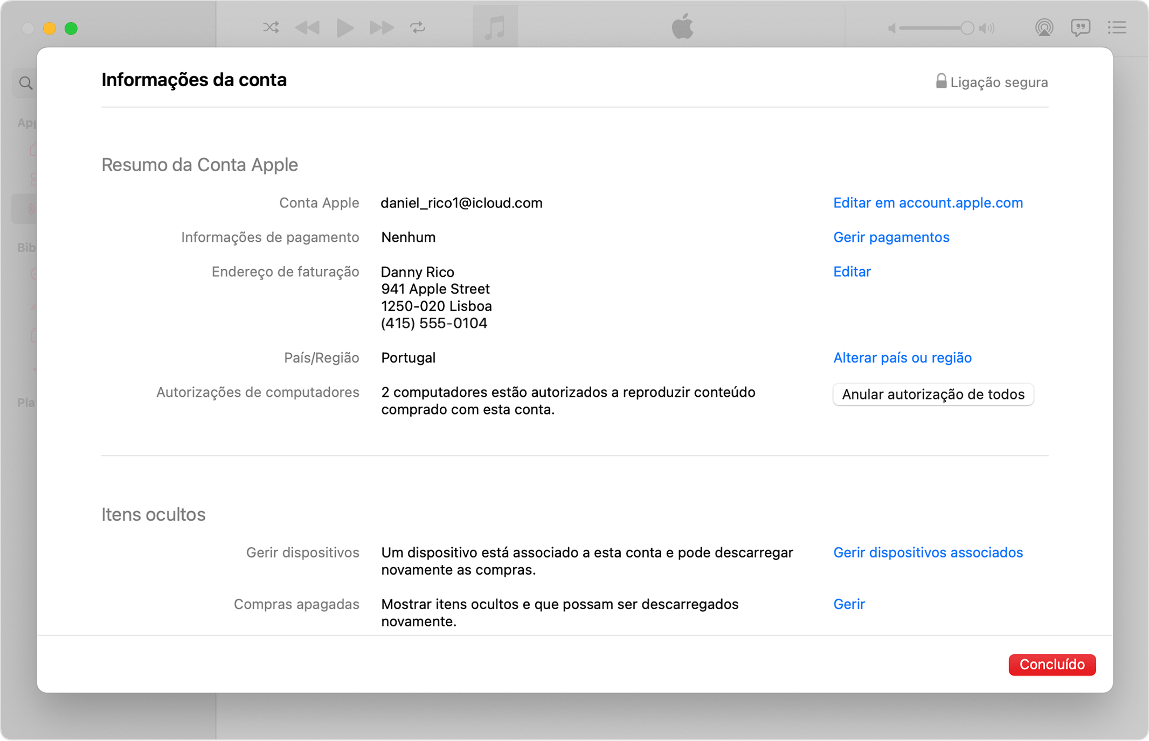This screenshot has width=1149, height=741.
Task: Select the daniel_rico1@icloud.com account text
Action: coord(461,203)
